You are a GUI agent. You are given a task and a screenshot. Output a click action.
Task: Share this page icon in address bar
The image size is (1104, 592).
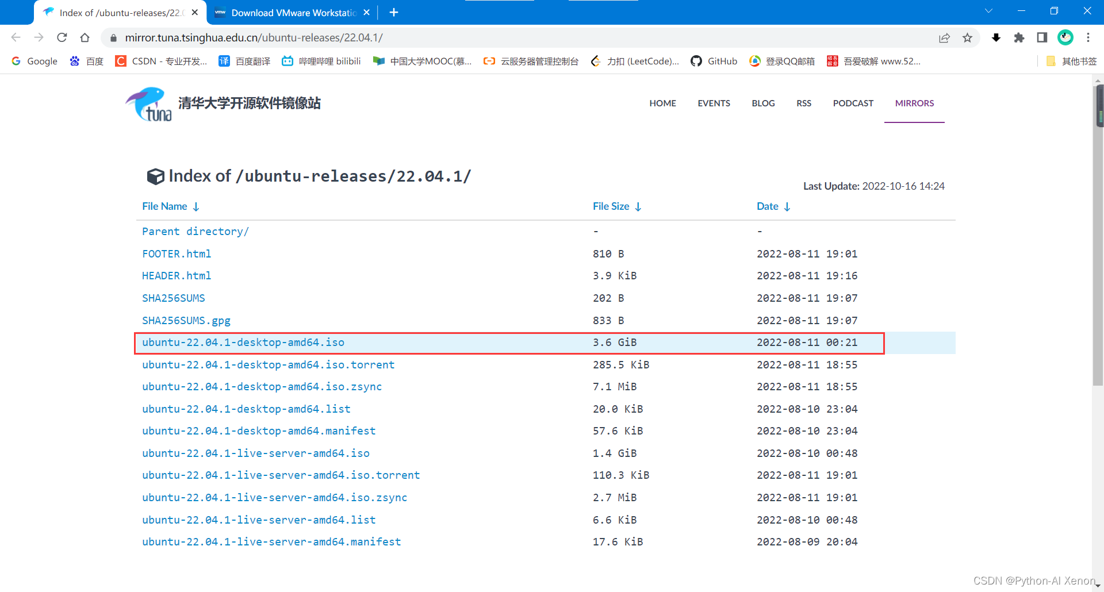(x=944, y=38)
